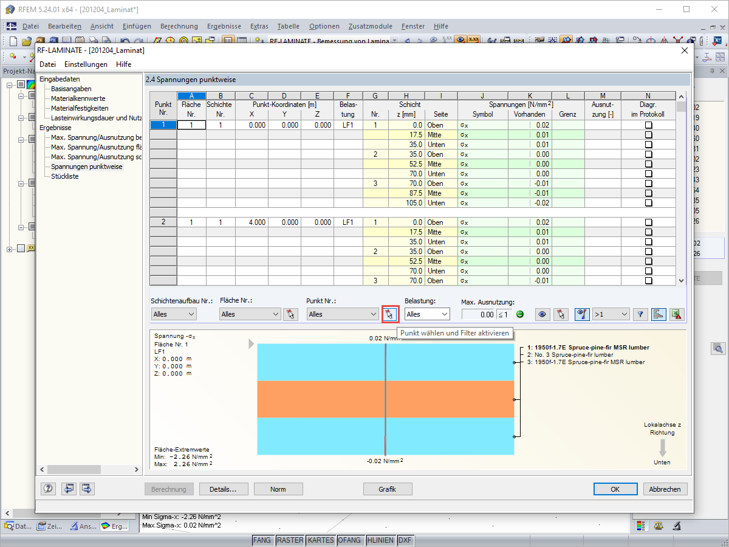The width and height of the screenshot is (729, 547).
Task: Click the undo arrow in RFEM toolbar
Action: 124,41
